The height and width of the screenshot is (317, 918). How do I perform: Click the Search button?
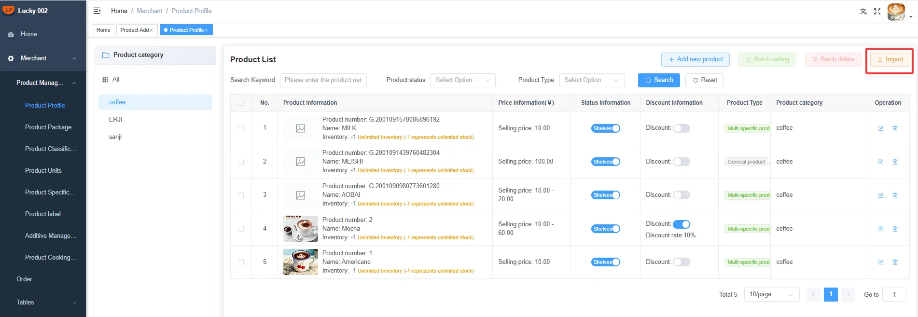[x=659, y=80]
